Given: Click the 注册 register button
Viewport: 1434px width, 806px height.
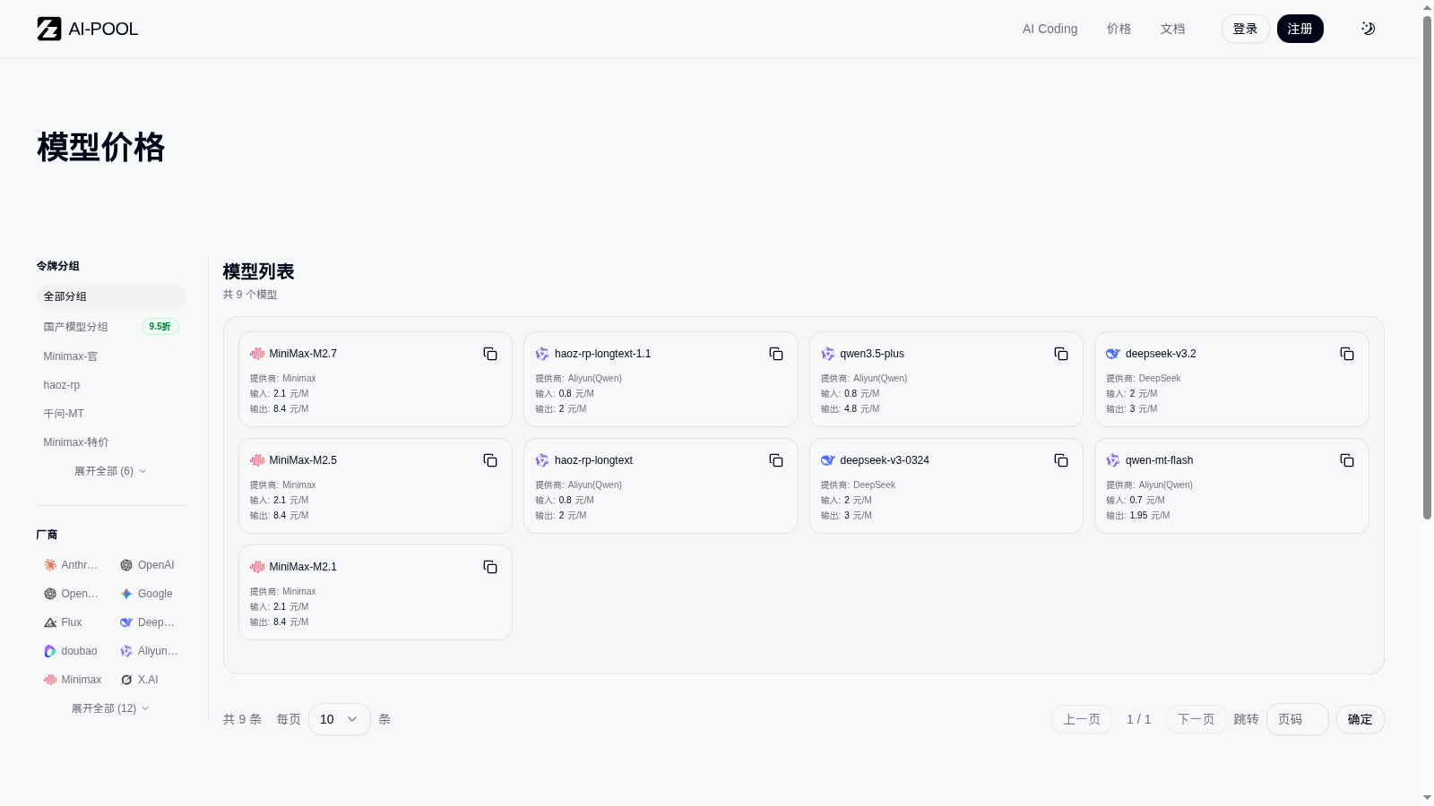Looking at the screenshot, I should point(1300,29).
